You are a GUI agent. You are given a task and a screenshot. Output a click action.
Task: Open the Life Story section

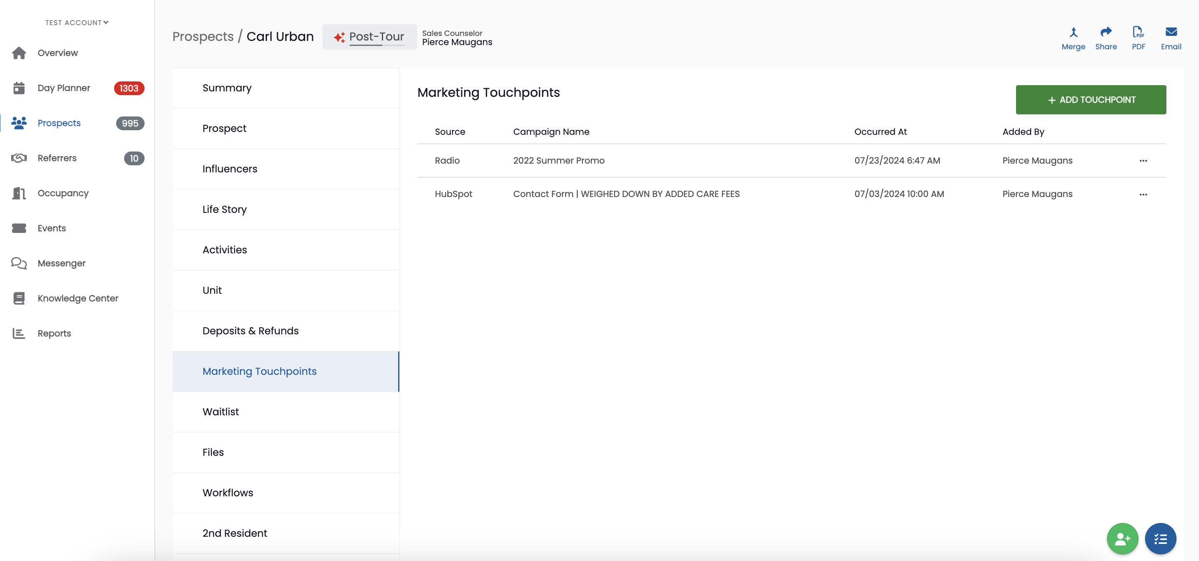(x=286, y=209)
